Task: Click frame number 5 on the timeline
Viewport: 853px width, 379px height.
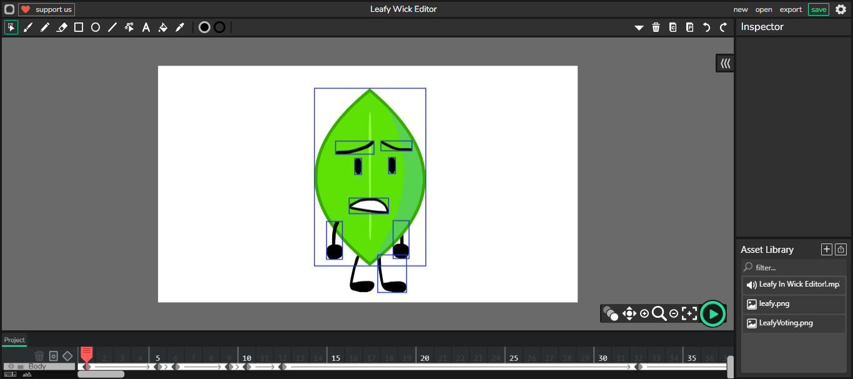Action: point(157,358)
